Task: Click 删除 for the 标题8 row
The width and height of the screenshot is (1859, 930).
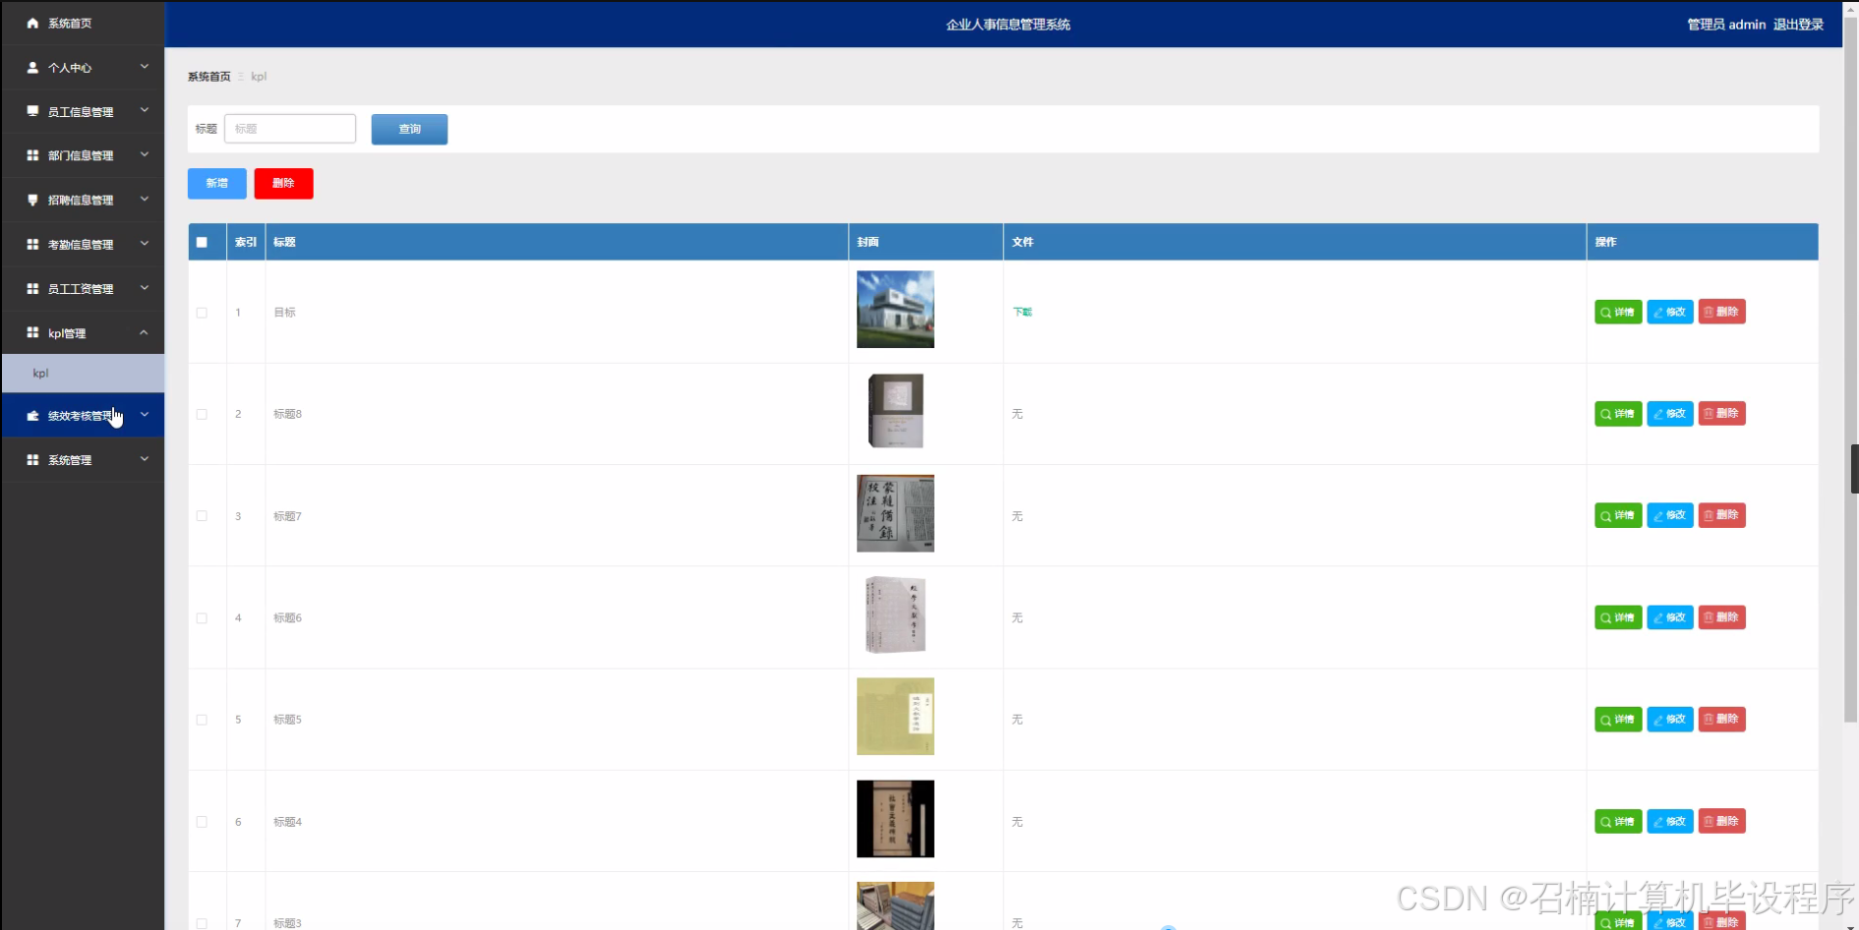Action: [x=1722, y=414]
